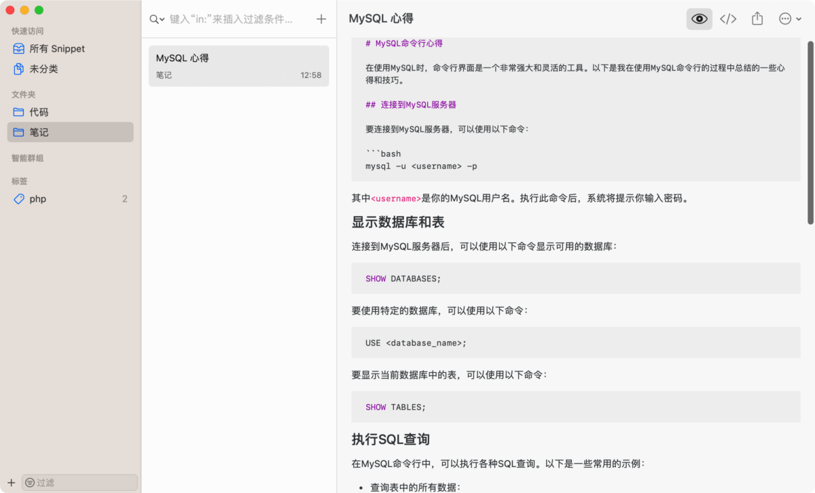
Task: Click the SHOW DATABASES; code block
Action: [576, 278]
